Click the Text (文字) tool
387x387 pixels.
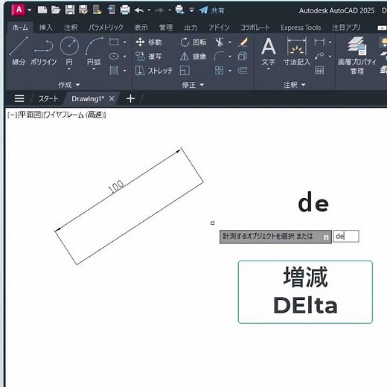click(x=268, y=51)
